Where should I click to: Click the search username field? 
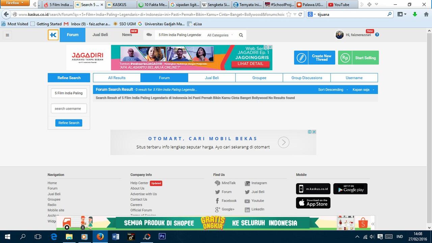69,109
